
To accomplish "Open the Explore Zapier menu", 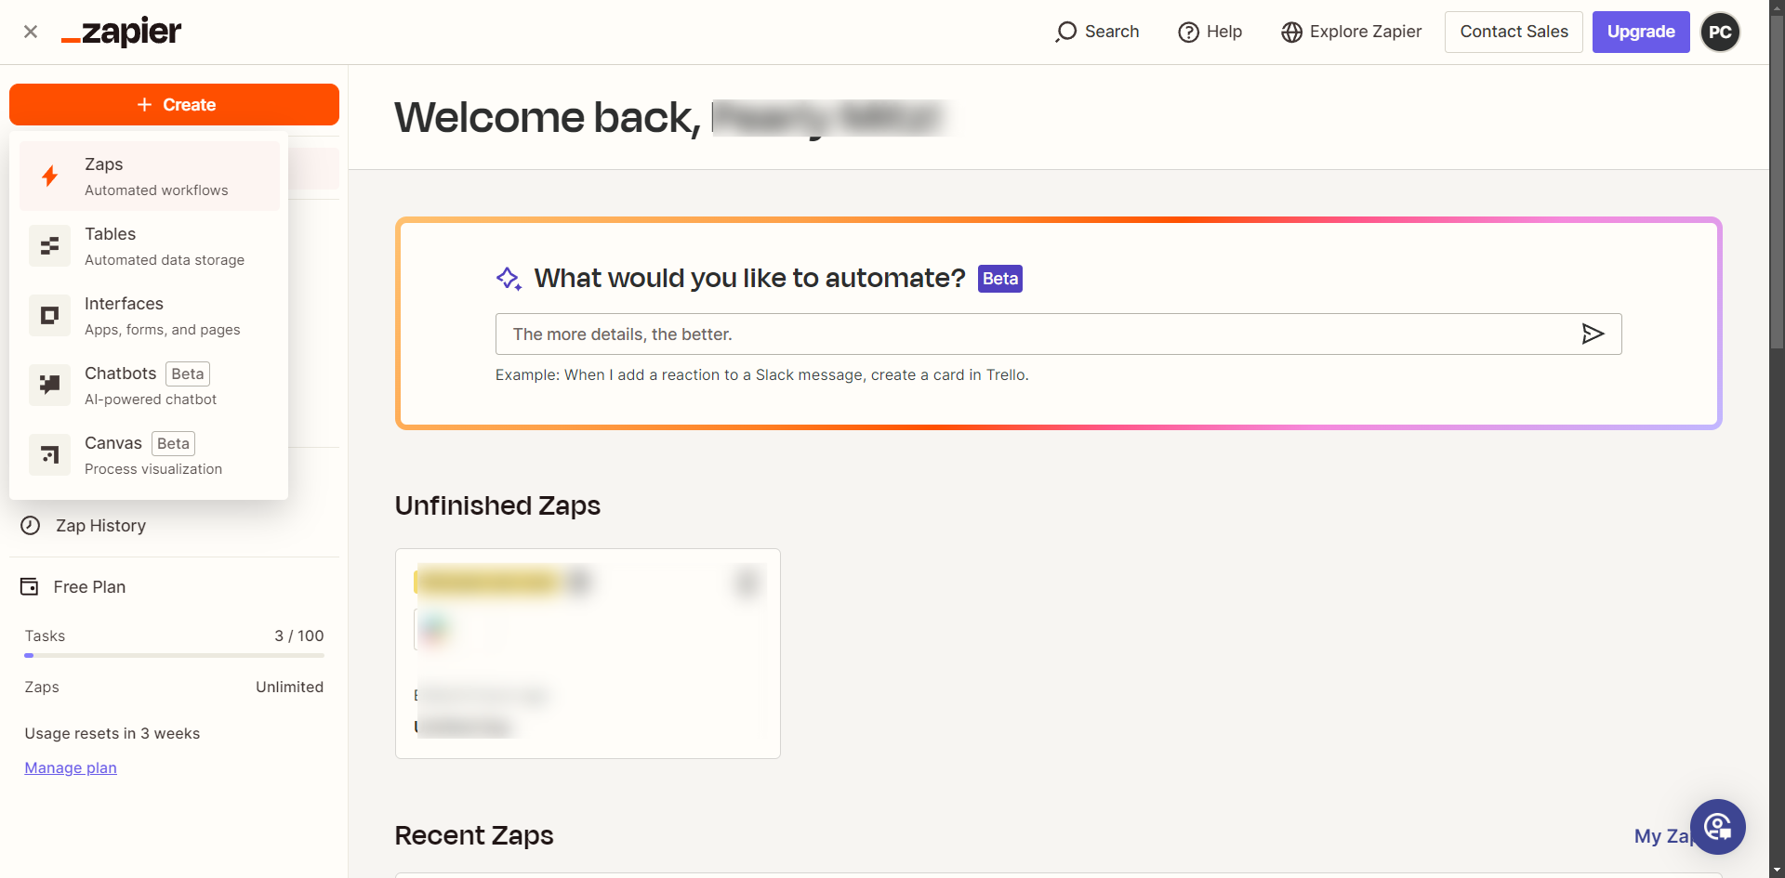I will [1352, 32].
